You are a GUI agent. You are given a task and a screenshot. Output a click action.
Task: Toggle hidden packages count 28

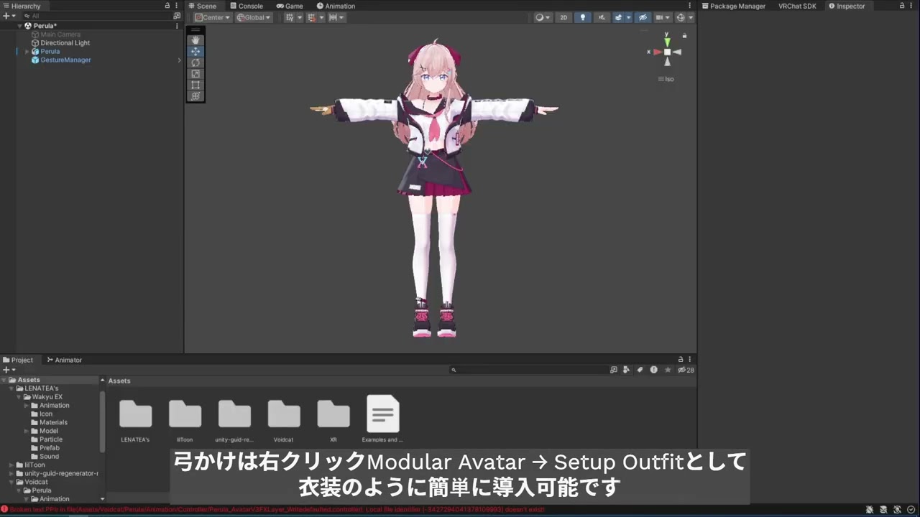[x=686, y=370]
